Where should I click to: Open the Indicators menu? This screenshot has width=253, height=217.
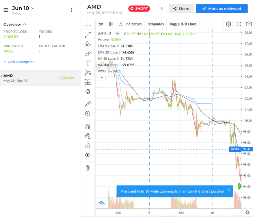130,24
